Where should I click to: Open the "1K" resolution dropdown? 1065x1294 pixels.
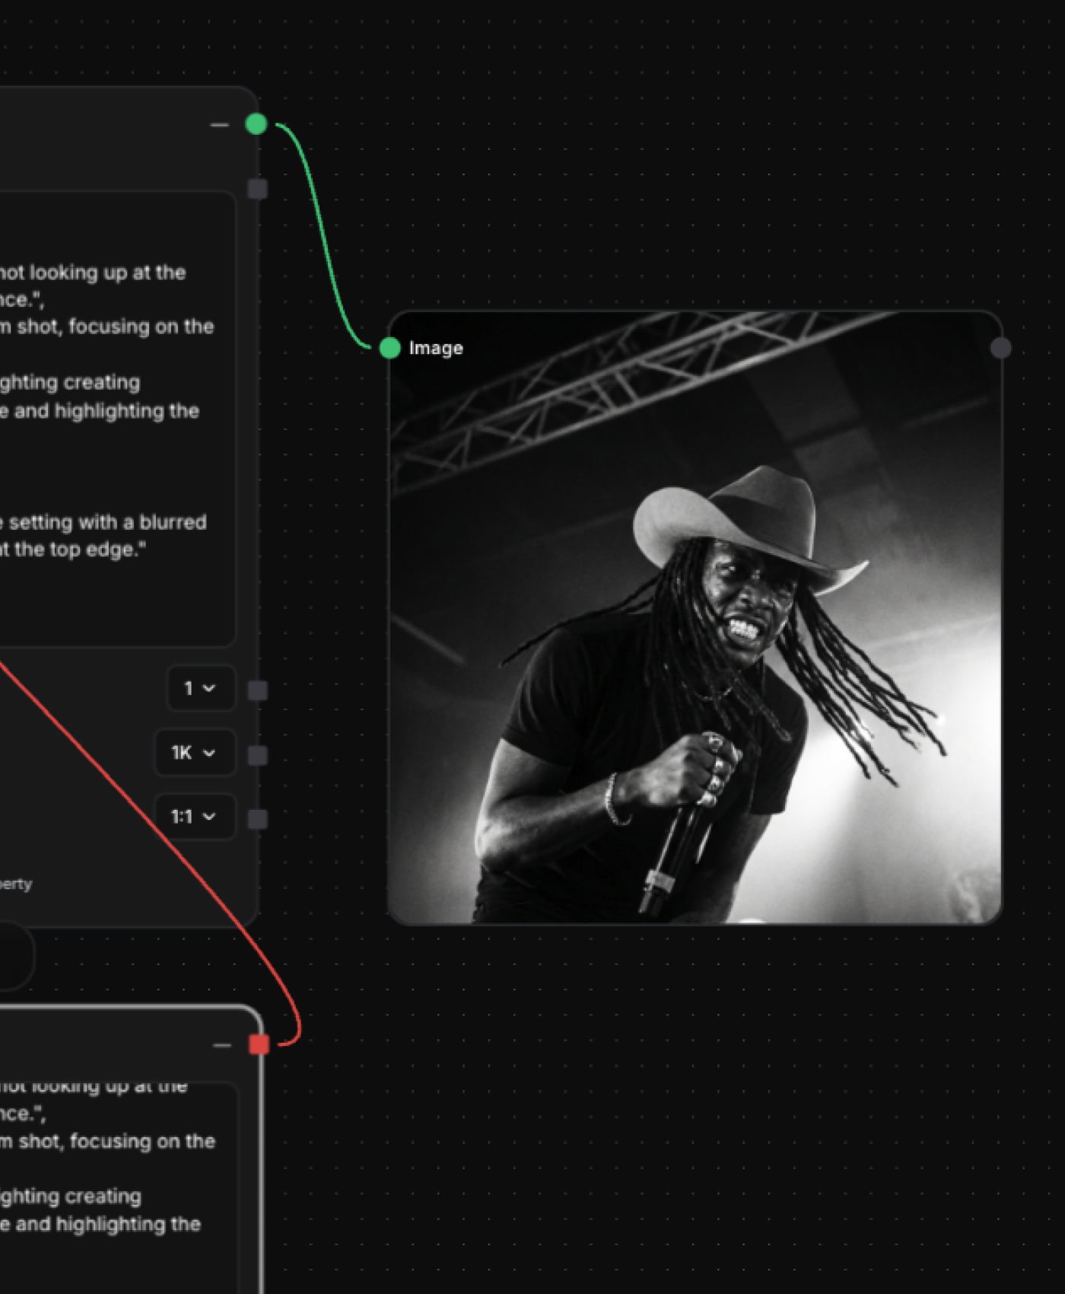click(194, 753)
